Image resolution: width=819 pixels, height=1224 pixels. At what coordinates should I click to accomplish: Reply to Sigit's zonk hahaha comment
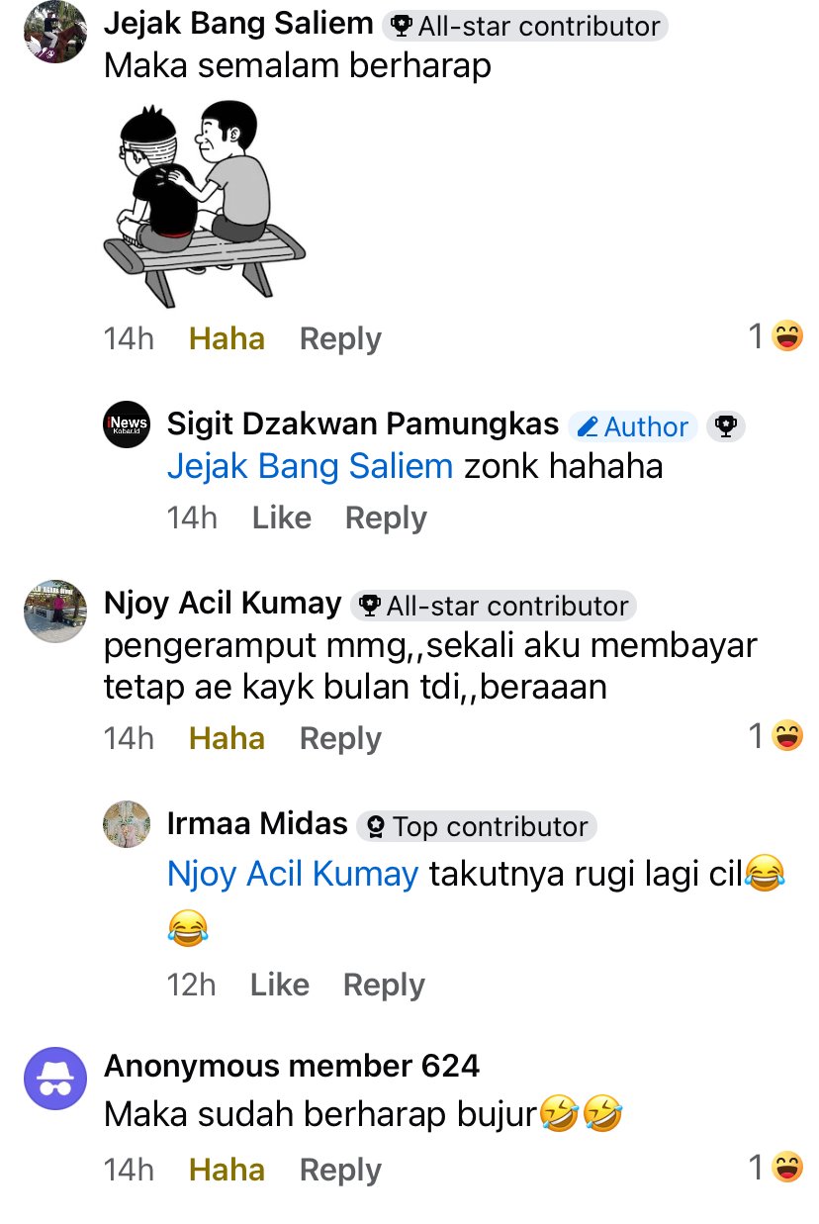386,518
